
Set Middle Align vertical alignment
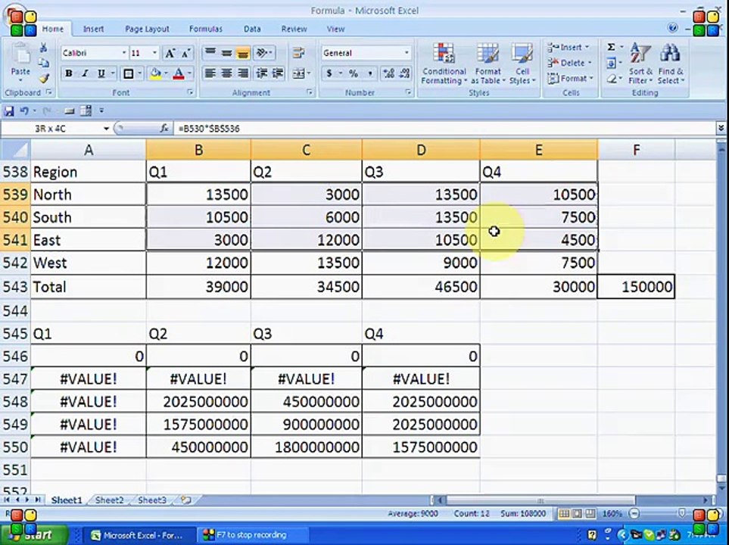click(x=226, y=52)
